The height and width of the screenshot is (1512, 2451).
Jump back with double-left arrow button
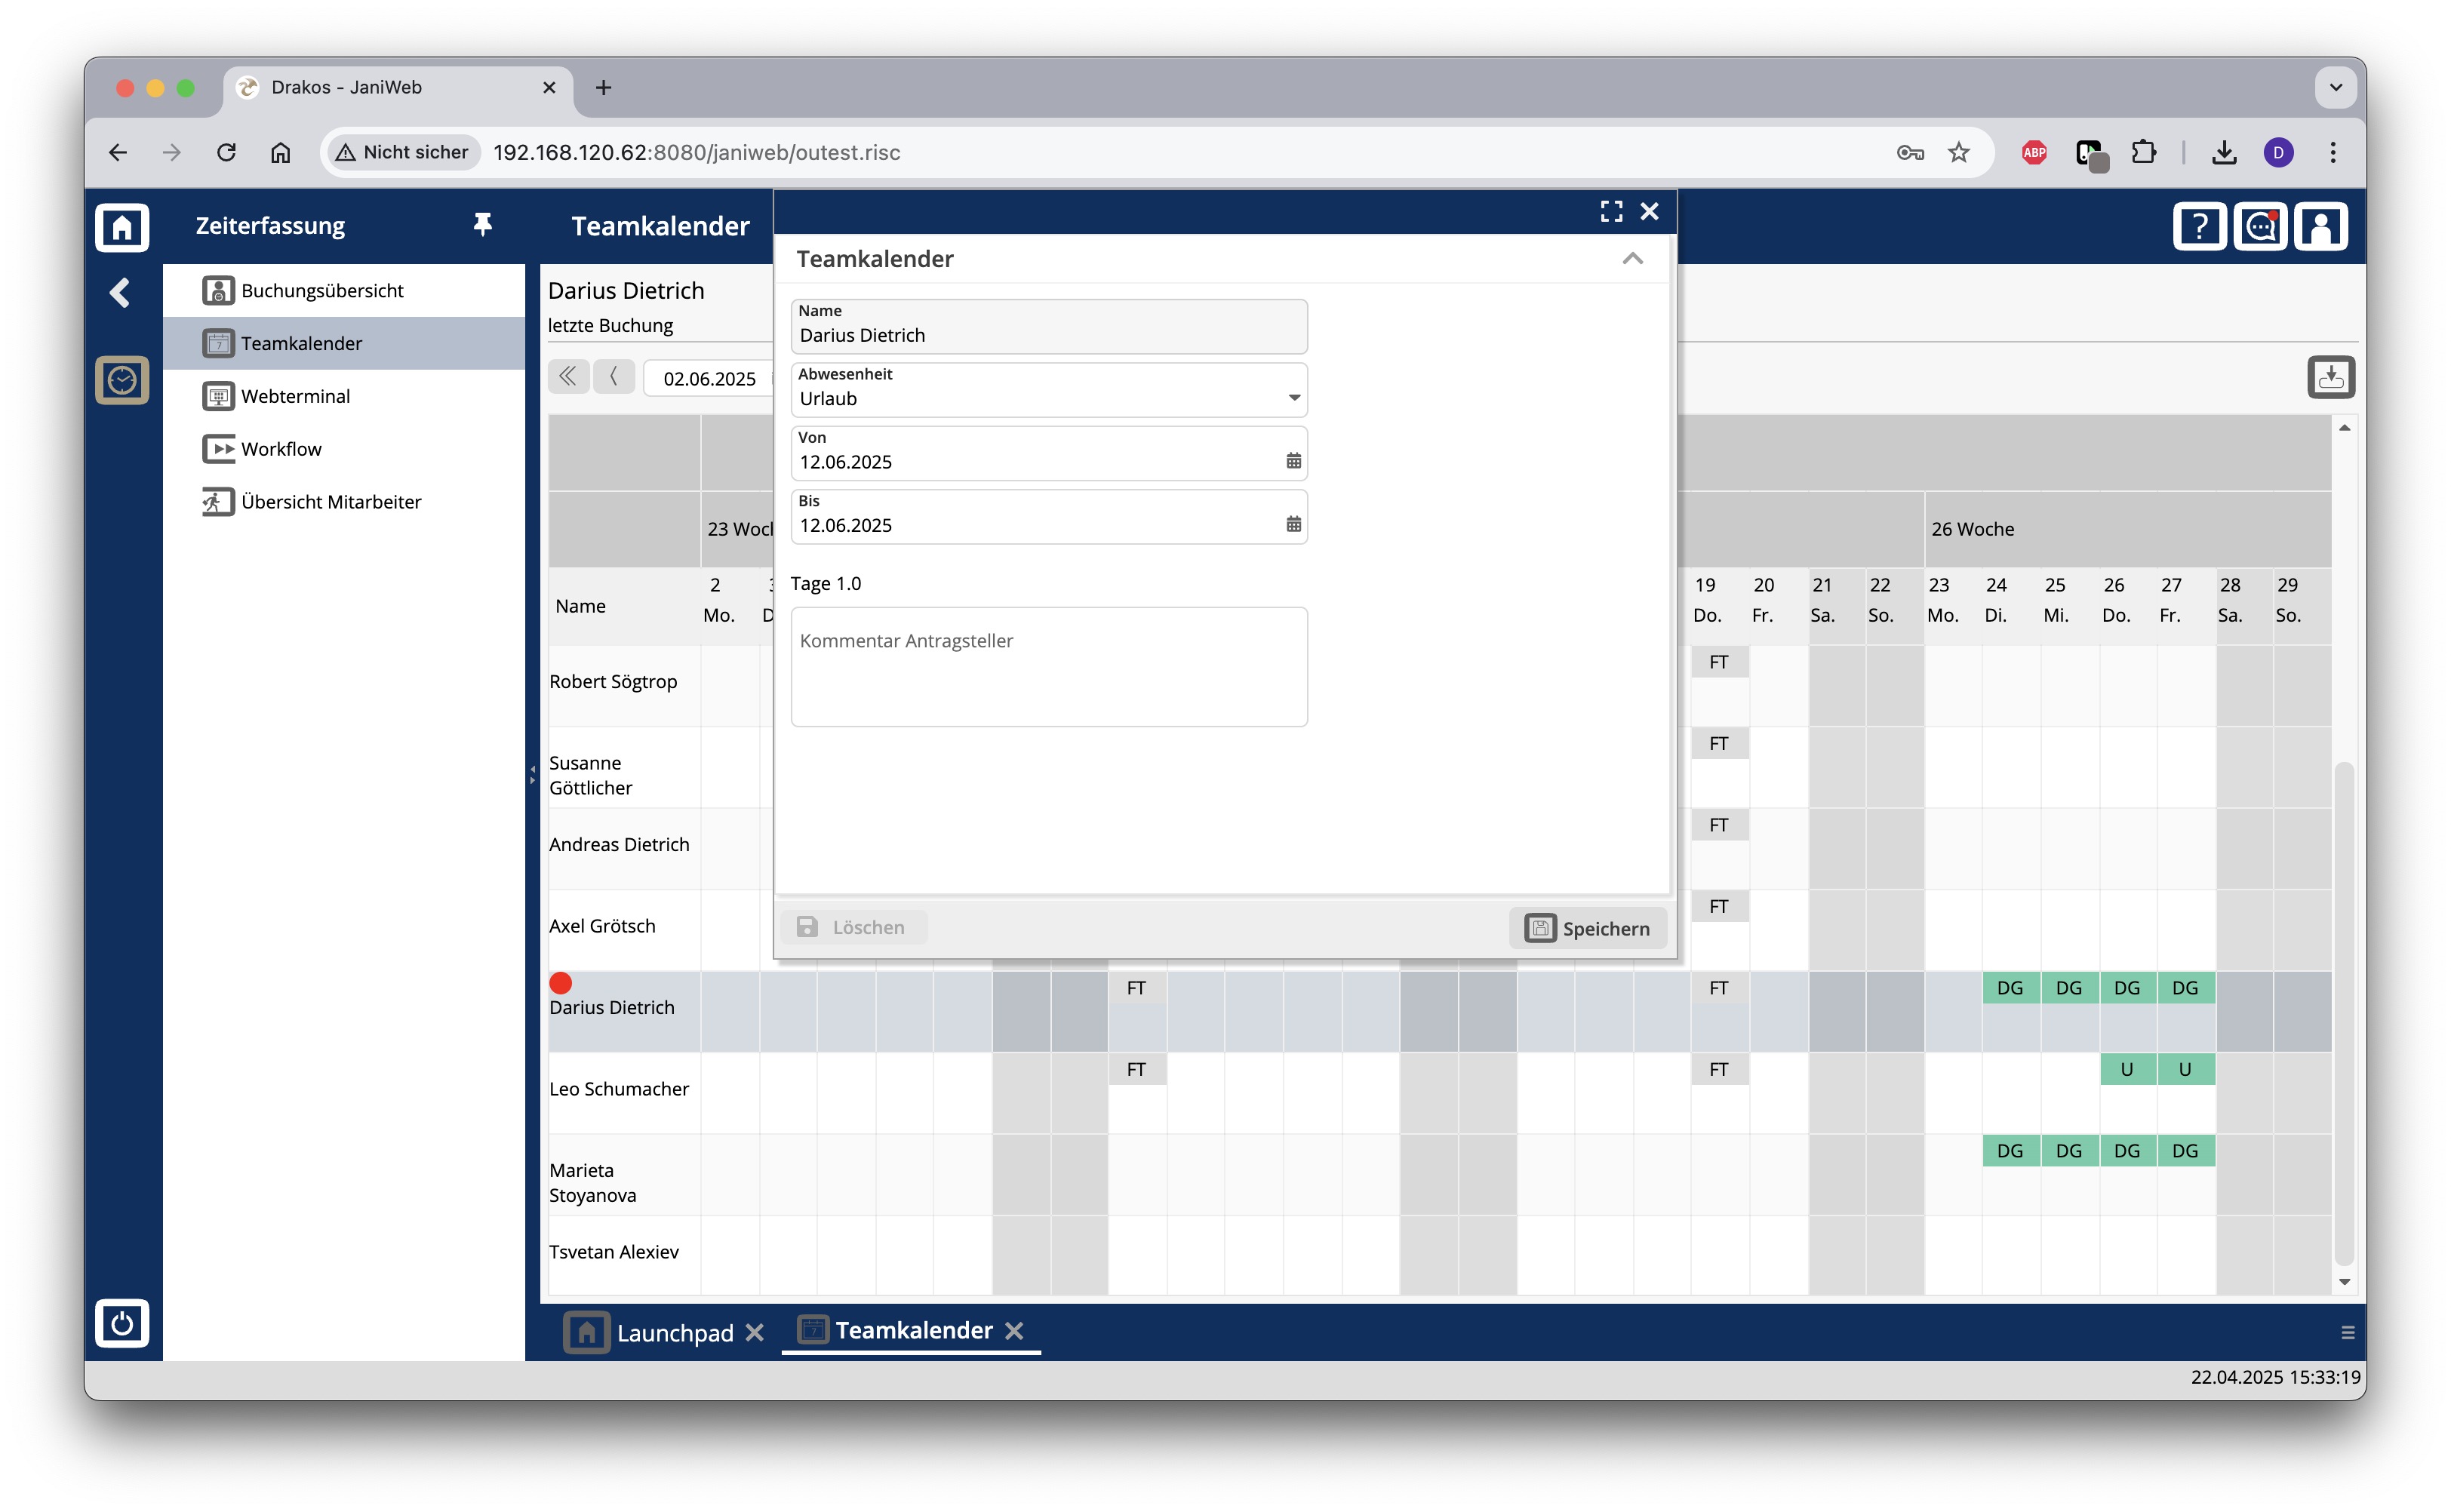point(568,377)
